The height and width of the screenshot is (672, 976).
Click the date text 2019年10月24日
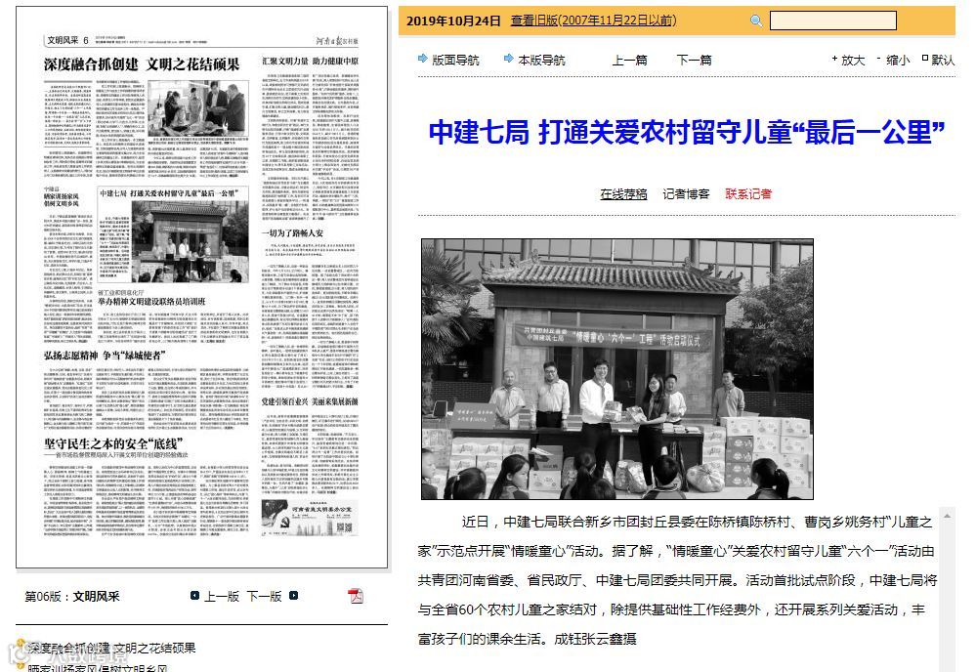point(453,21)
